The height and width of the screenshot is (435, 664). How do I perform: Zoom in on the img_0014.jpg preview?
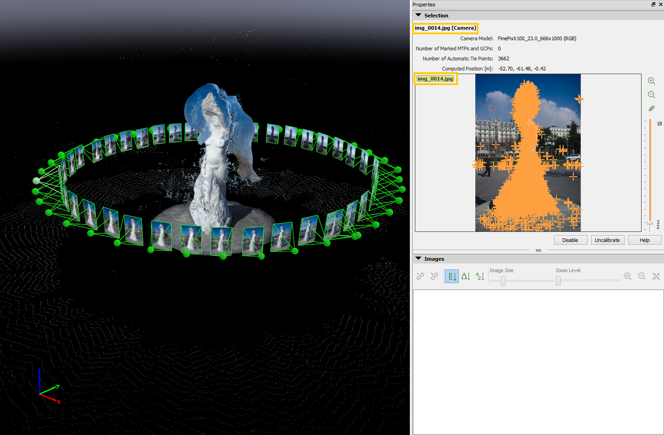click(x=651, y=81)
